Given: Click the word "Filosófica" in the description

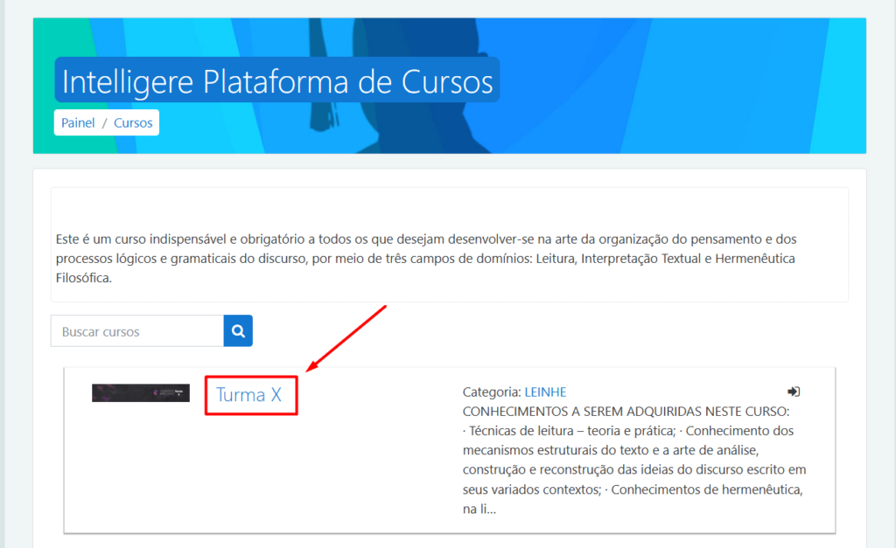Looking at the screenshot, I should (x=83, y=279).
